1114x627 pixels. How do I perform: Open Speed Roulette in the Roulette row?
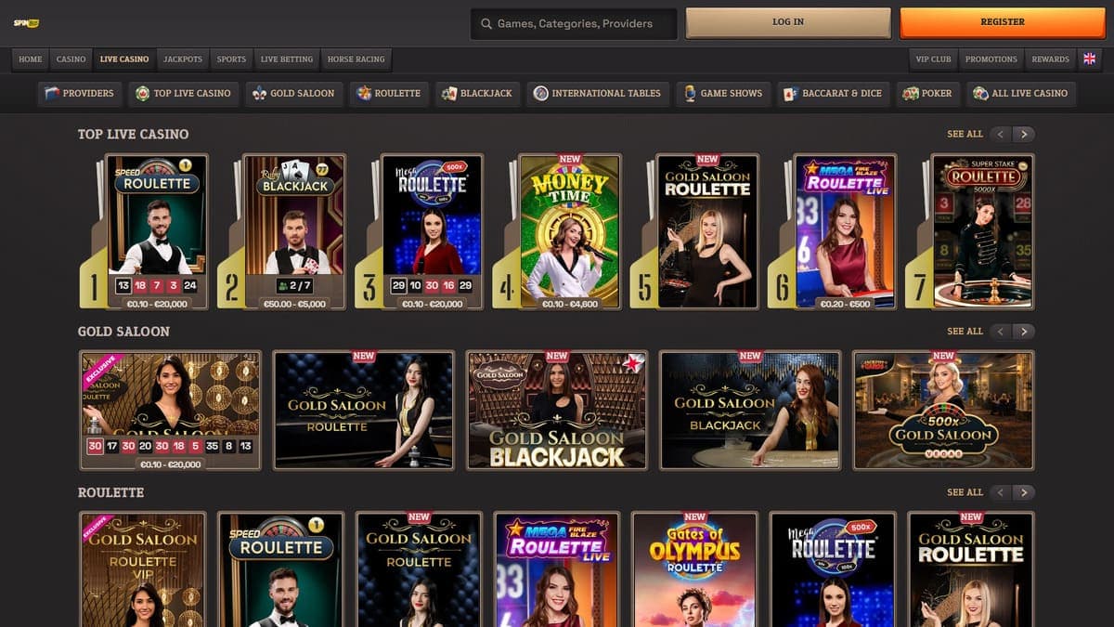(280, 569)
